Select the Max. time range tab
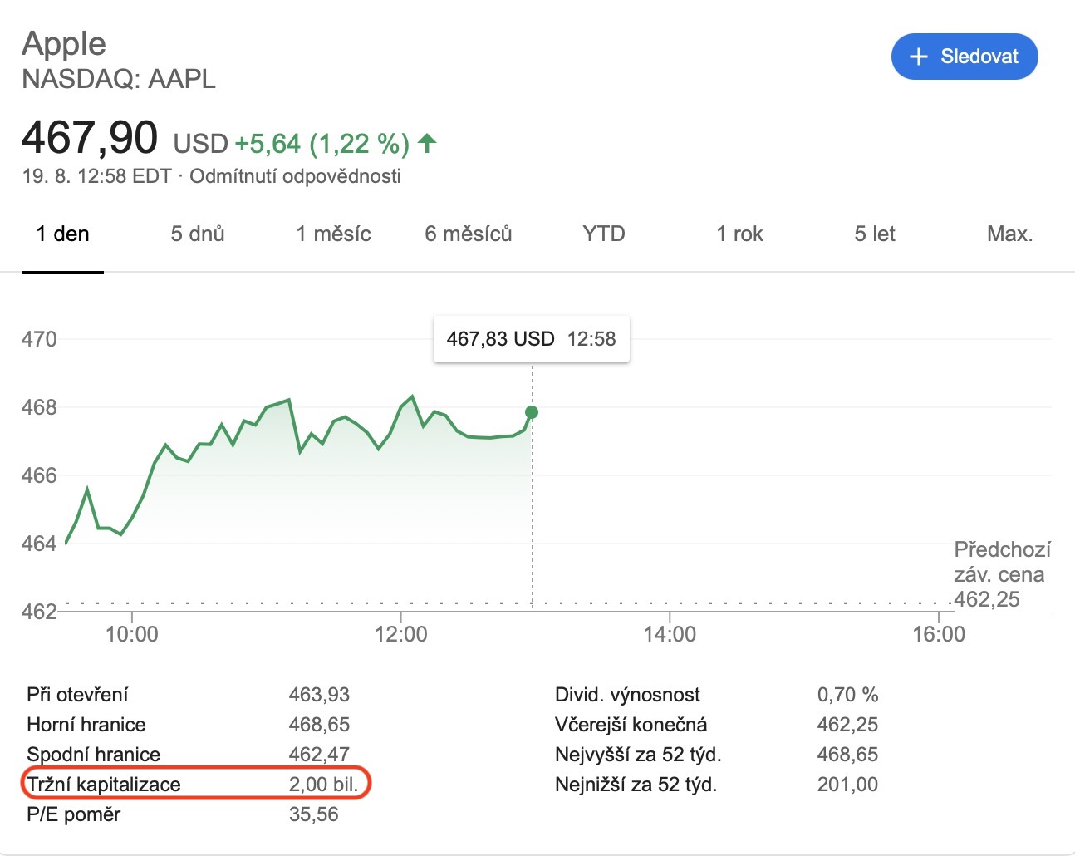Image resolution: width=1075 pixels, height=856 pixels. [x=1009, y=234]
